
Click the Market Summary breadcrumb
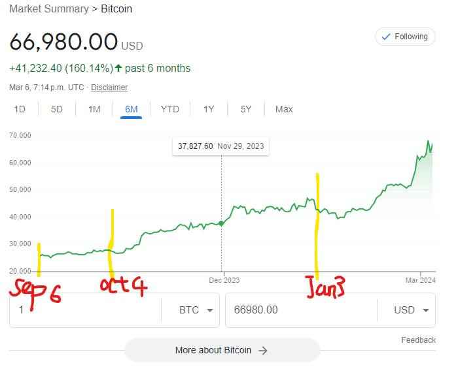click(x=49, y=8)
